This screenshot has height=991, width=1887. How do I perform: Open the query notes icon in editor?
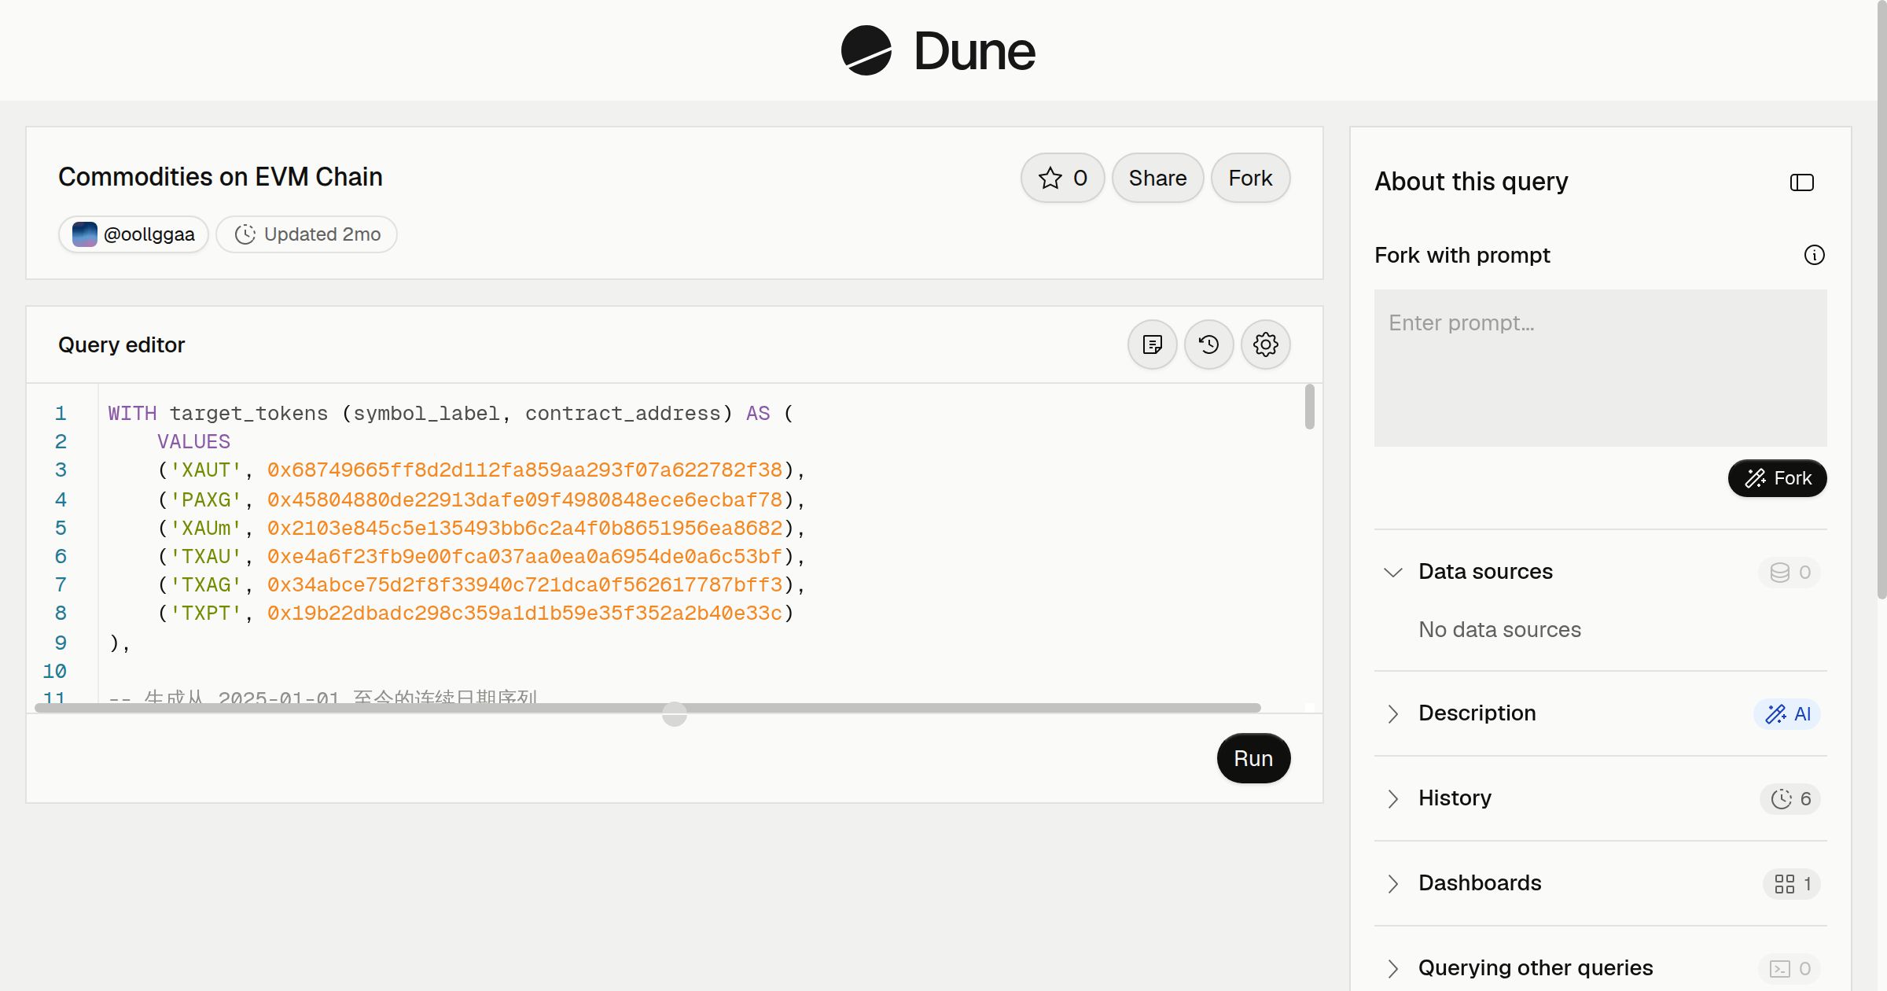(x=1153, y=344)
